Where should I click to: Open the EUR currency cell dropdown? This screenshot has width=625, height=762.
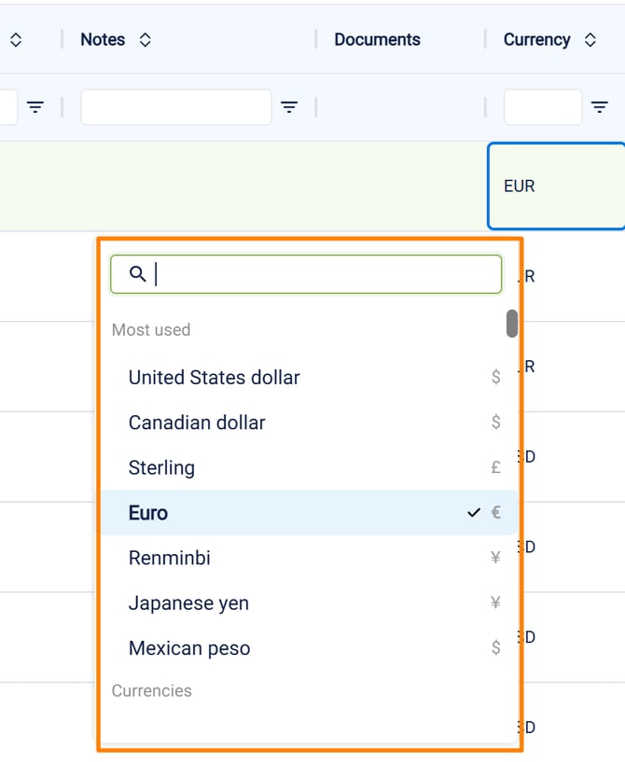[x=555, y=186]
